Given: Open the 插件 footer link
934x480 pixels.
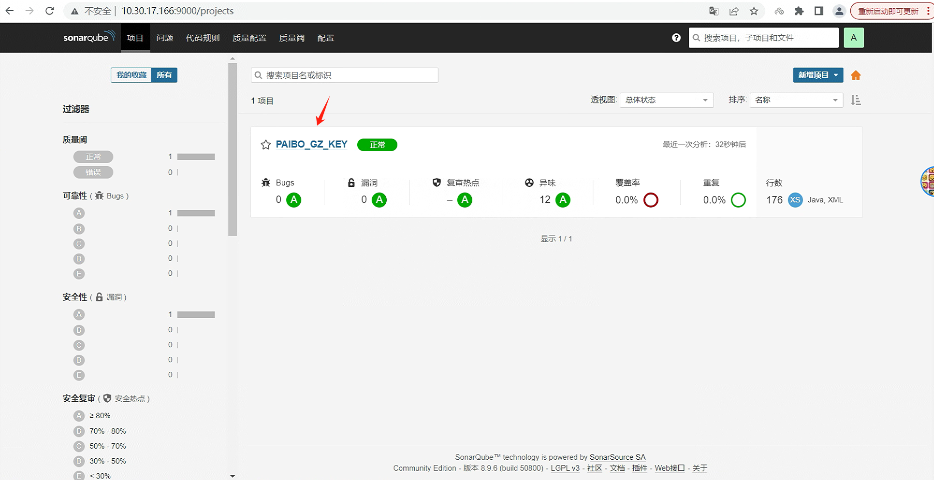Looking at the screenshot, I should tap(640, 468).
